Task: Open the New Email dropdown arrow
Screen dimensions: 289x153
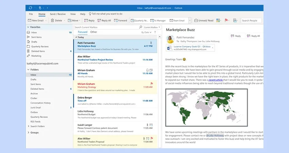Action: tap(46, 21)
